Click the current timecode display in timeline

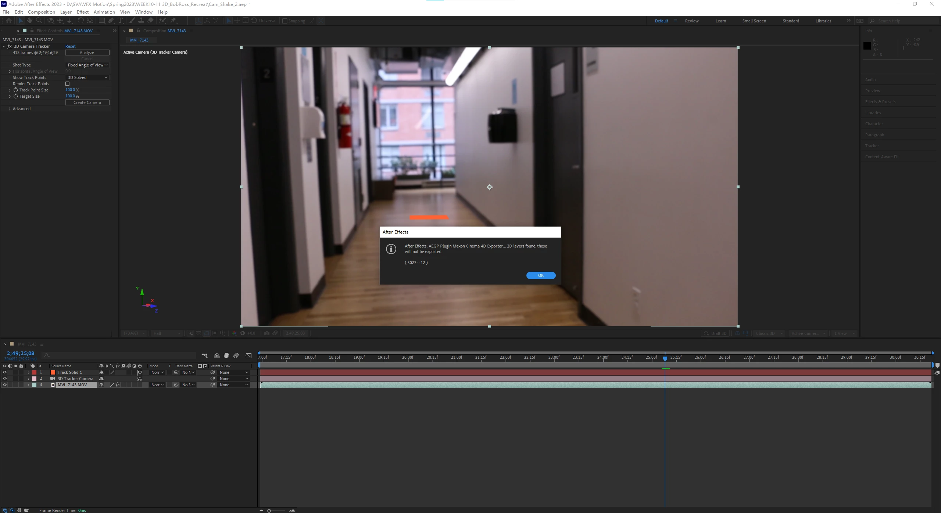21,353
